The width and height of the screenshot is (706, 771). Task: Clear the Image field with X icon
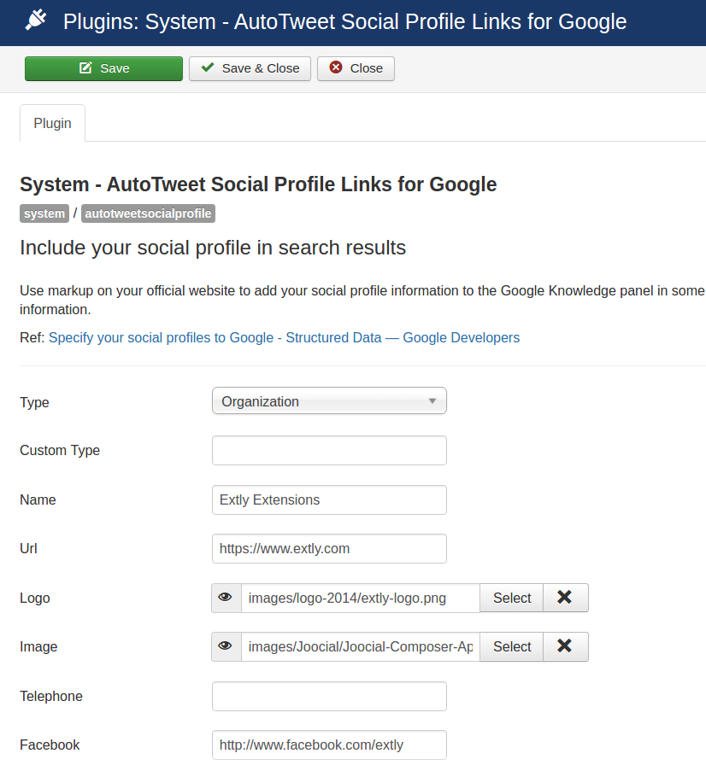pyautogui.click(x=565, y=646)
